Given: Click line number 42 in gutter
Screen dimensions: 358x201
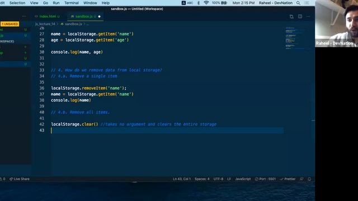Looking at the screenshot, I should pos(42,124).
